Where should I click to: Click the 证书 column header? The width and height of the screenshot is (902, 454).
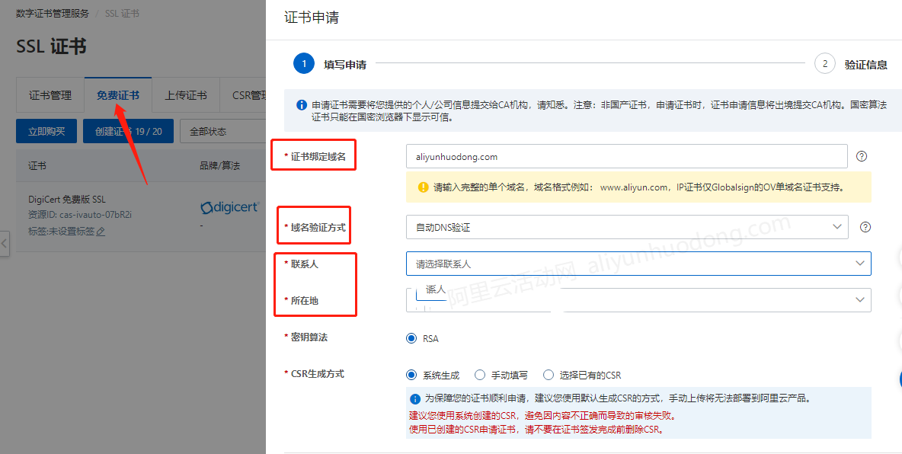click(37, 166)
